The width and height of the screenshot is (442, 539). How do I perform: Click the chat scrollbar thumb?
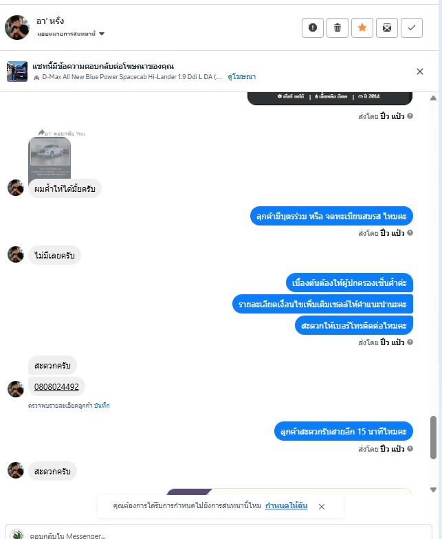pyautogui.click(x=433, y=437)
